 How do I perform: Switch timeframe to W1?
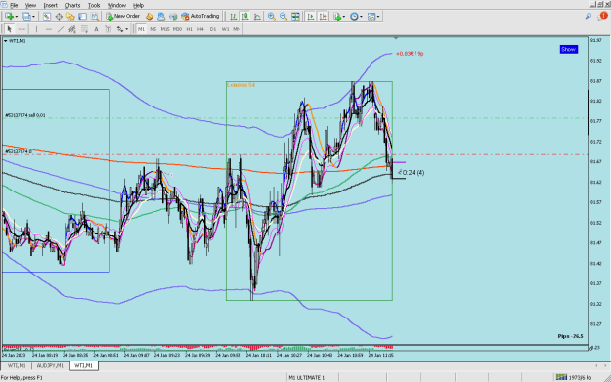225,29
